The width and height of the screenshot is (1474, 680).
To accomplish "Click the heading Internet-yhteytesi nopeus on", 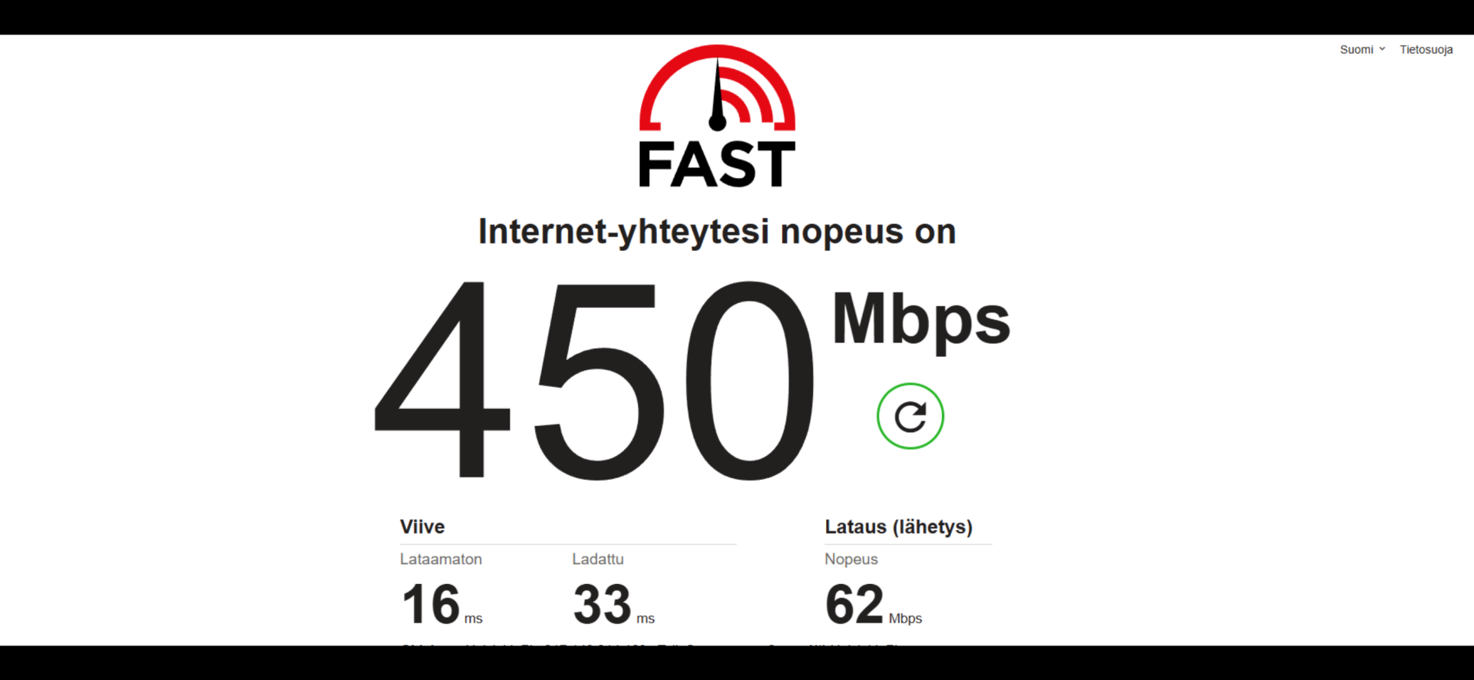I will pyautogui.click(x=717, y=231).
